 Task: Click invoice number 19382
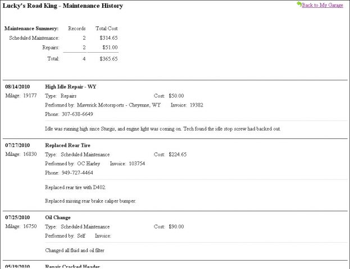[197, 105]
